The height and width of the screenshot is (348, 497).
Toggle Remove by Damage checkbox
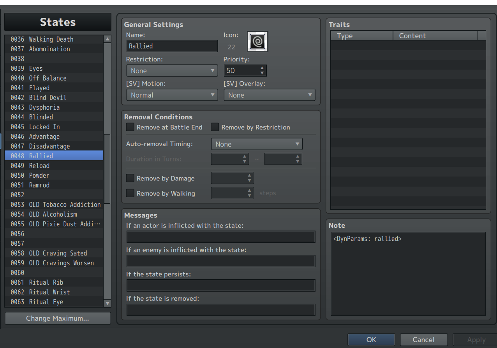coord(130,178)
